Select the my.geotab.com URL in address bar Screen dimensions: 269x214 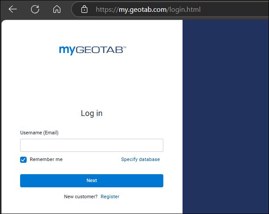coord(148,10)
